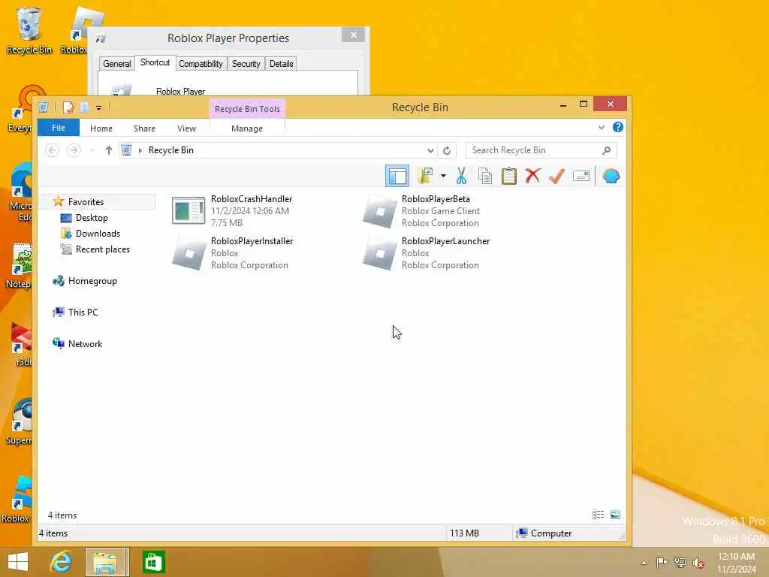Click the blue shell icon in toolbar
The image size is (769, 577).
[611, 176]
